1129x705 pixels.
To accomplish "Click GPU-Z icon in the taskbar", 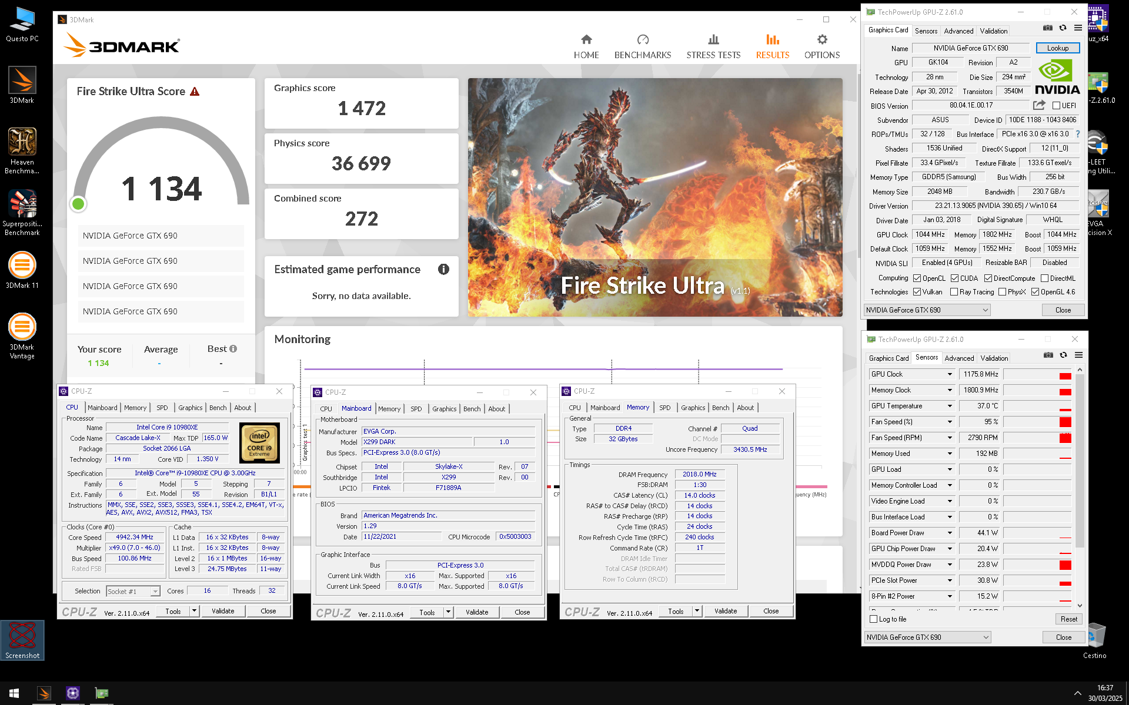I will 102,693.
